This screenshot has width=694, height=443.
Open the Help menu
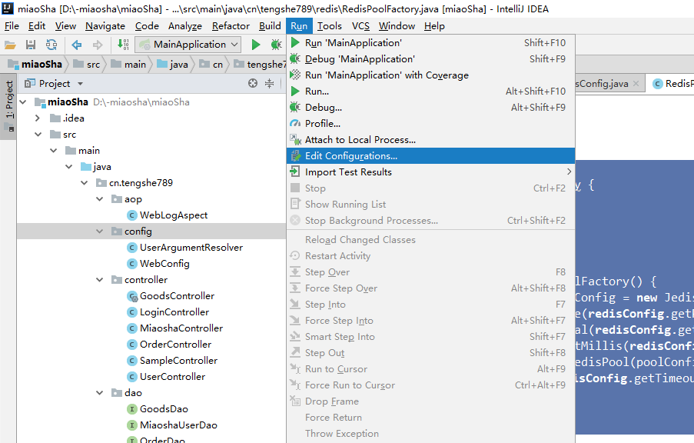tap(434, 26)
